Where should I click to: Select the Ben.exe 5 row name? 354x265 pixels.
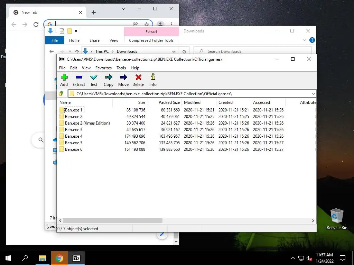click(x=74, y=143)
